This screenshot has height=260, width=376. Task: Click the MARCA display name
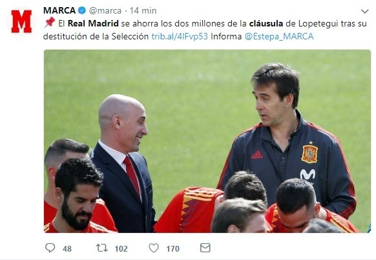tap(59, 10)
